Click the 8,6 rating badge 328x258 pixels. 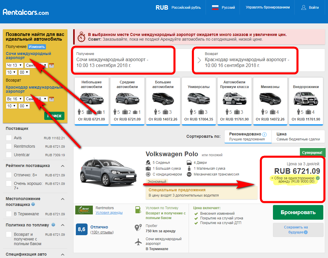coord(82,229)
